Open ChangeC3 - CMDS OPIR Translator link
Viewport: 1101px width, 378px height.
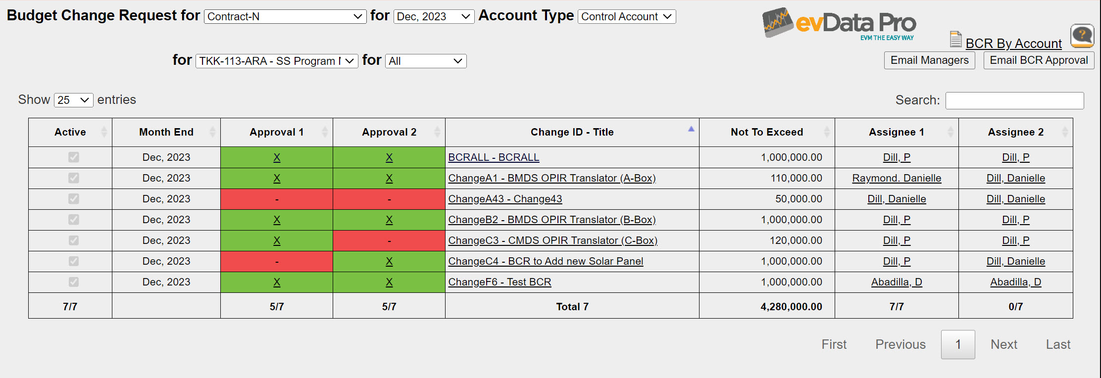[553, 240]
